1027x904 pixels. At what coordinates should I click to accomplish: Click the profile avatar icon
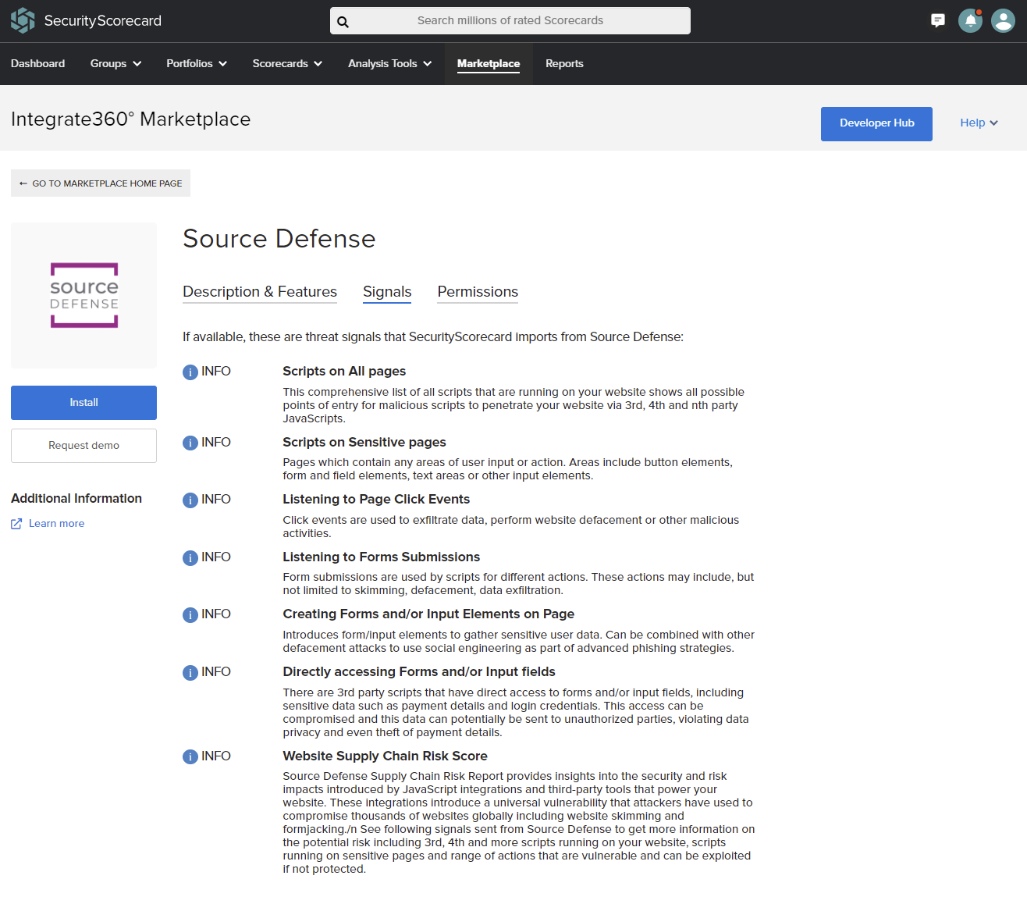[x=1003, y=20]
